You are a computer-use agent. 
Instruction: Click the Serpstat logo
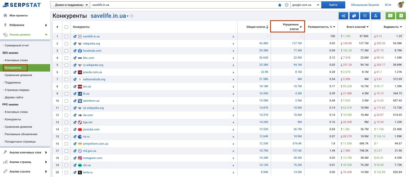click(21, 5)
